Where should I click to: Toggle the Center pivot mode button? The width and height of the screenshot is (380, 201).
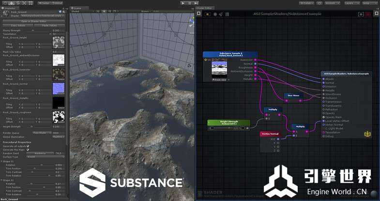44,3
